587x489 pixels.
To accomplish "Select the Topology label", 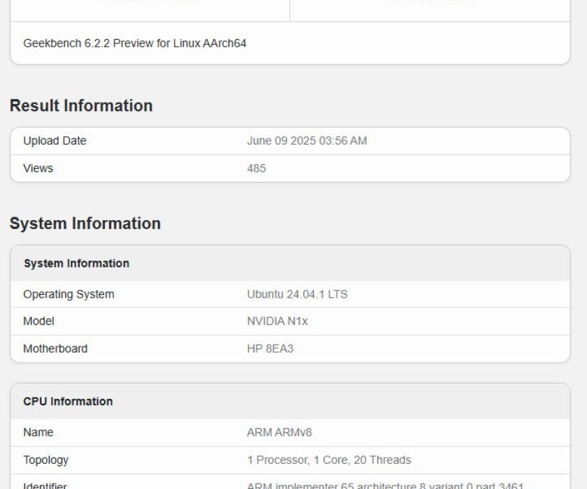I will pos(45,460).
